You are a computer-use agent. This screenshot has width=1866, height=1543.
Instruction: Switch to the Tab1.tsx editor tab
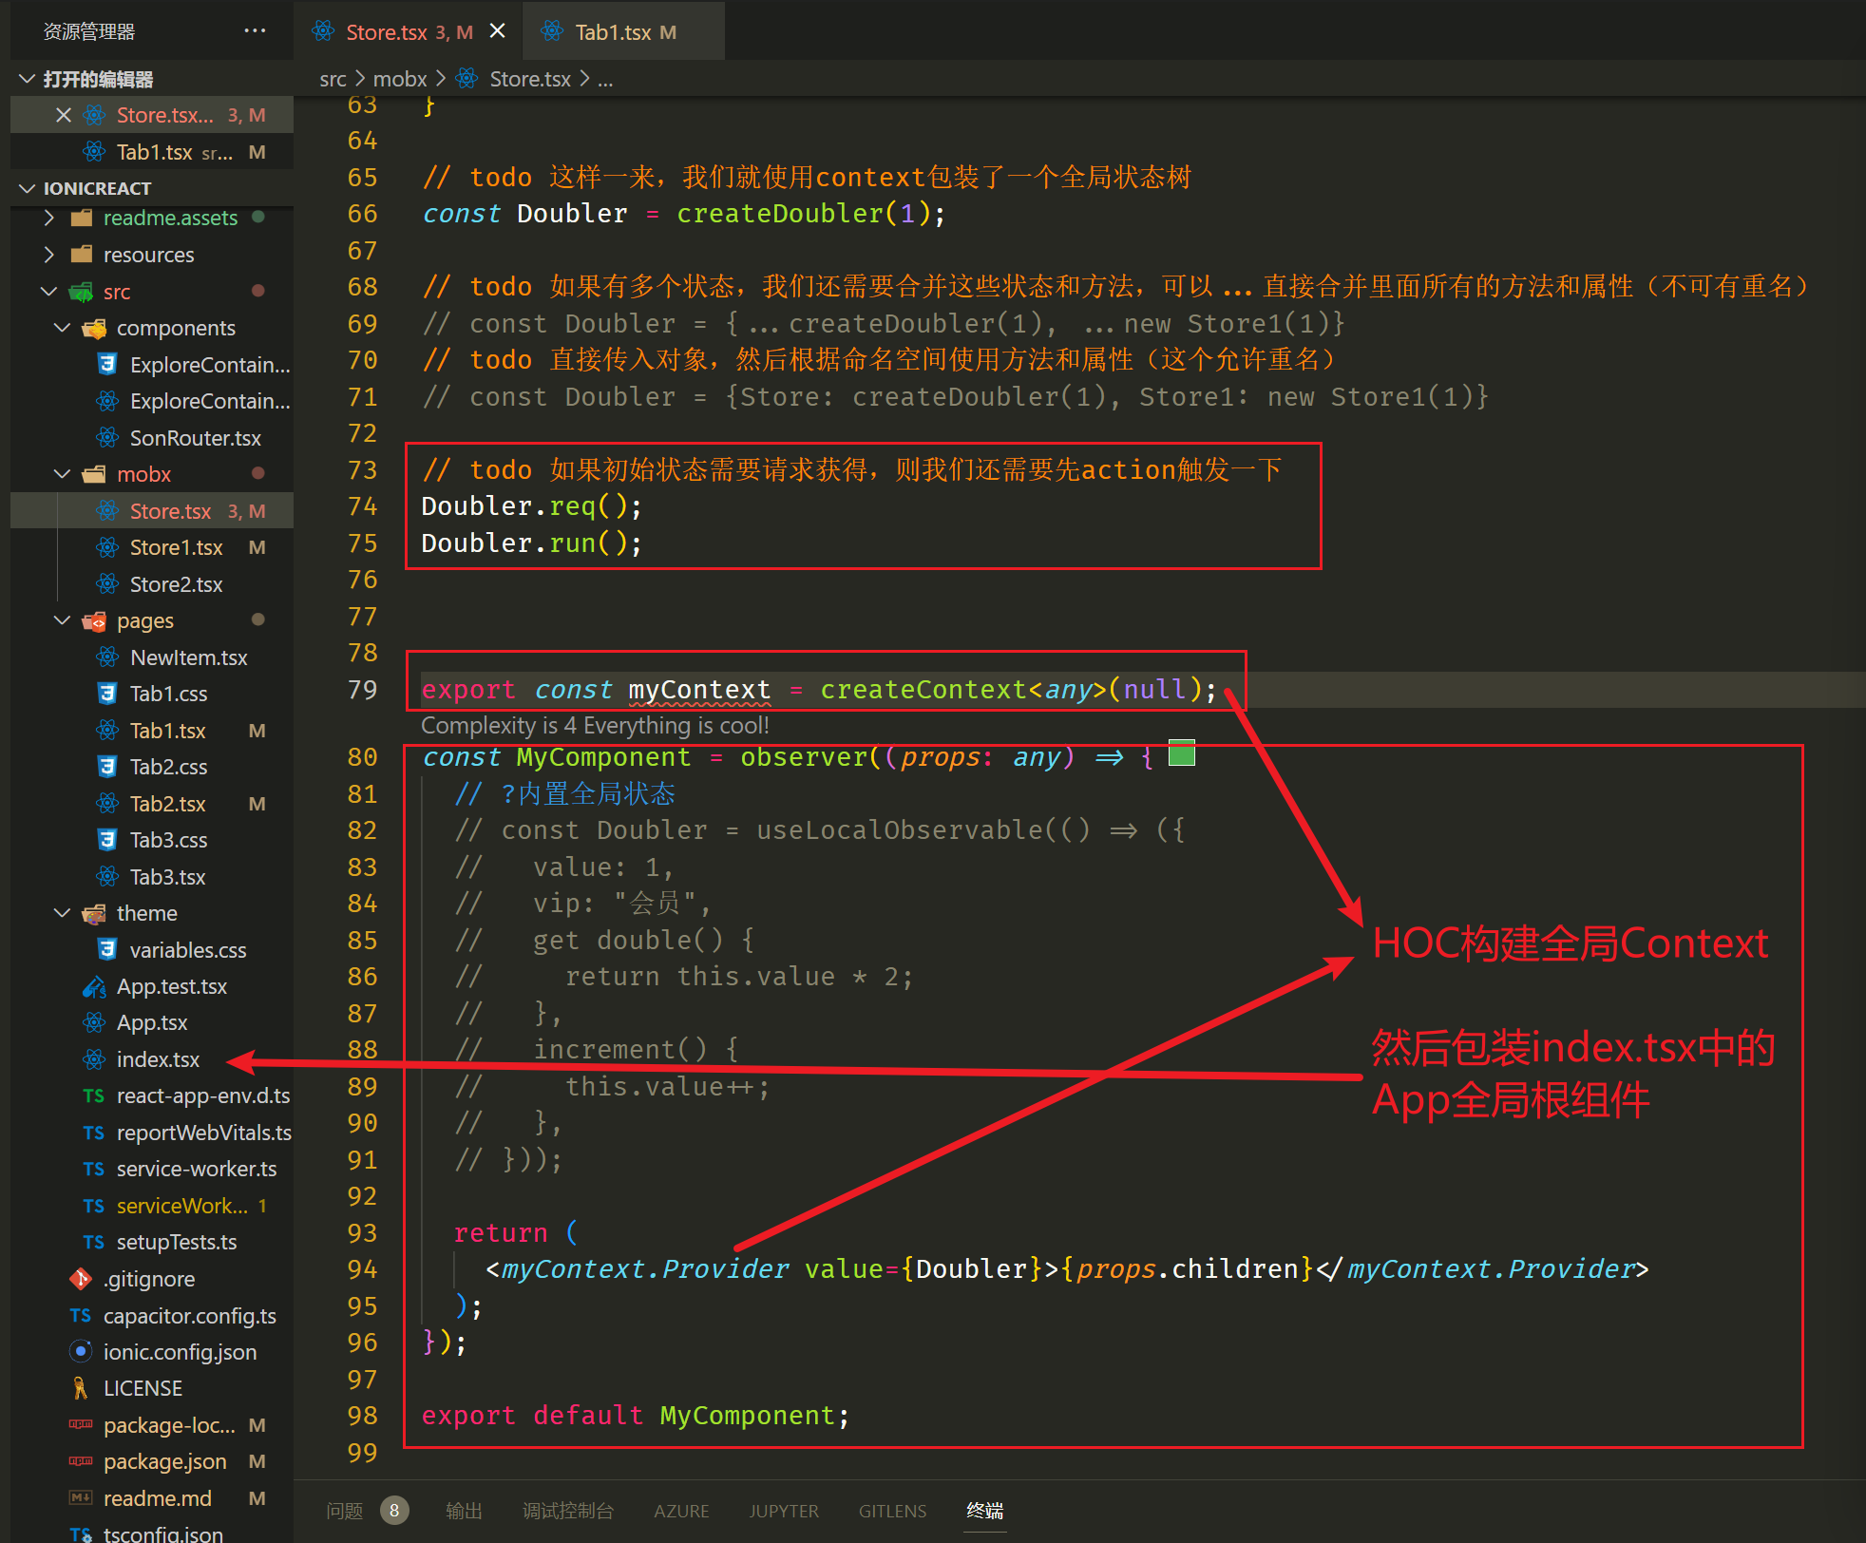point(613,32)
